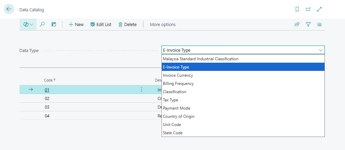Click the expand page diagonal arrows icon
This screenshot has width=345, height=150.
(319, 10)
